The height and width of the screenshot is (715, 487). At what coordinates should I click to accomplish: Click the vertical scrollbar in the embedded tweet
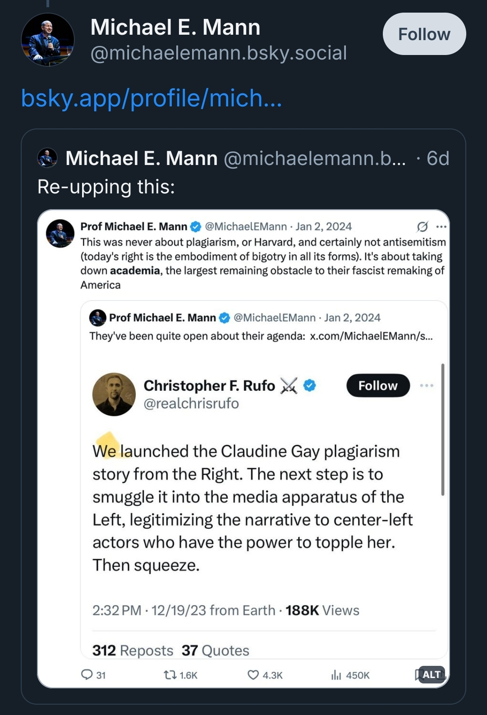[x=443, y=429]
